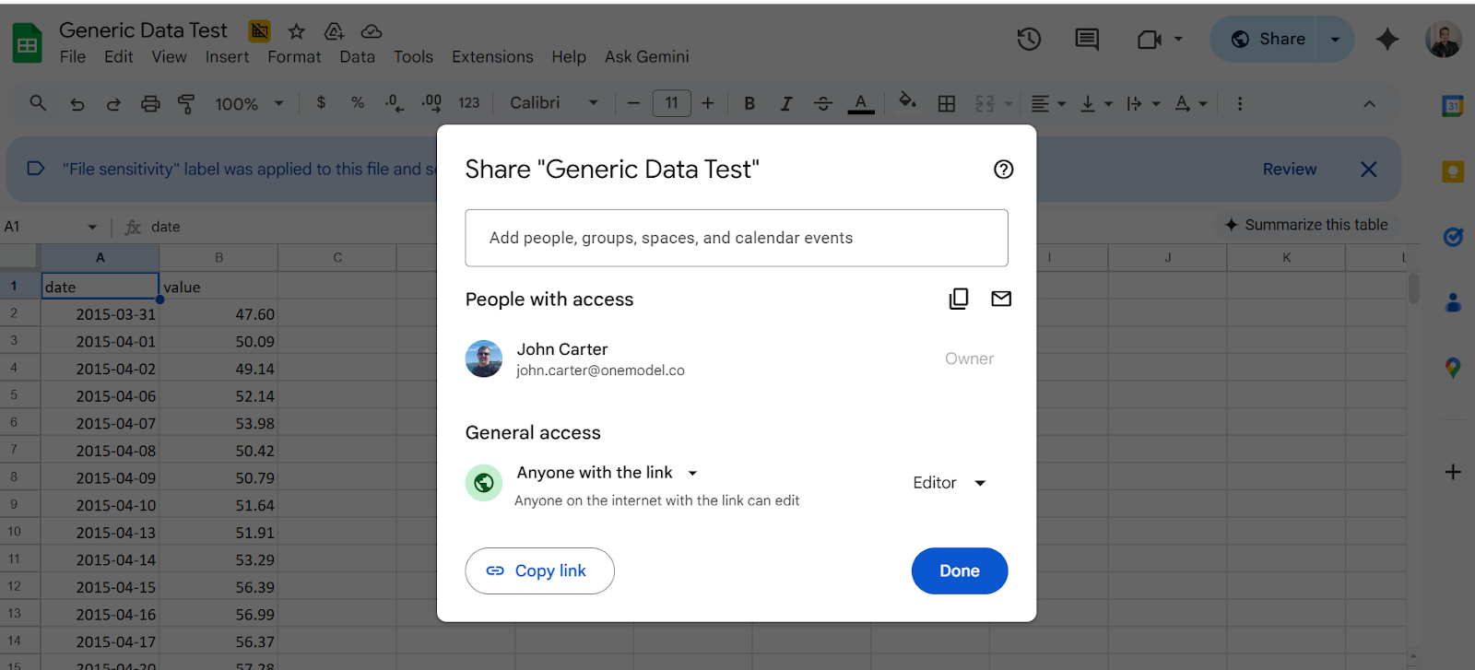1475x670 pixels.
Task: Click the add people input field
Action: (x=736, y=238)
